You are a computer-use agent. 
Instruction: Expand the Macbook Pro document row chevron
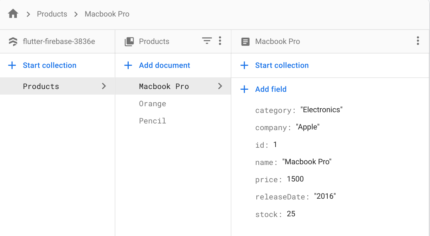coord(220,86)
